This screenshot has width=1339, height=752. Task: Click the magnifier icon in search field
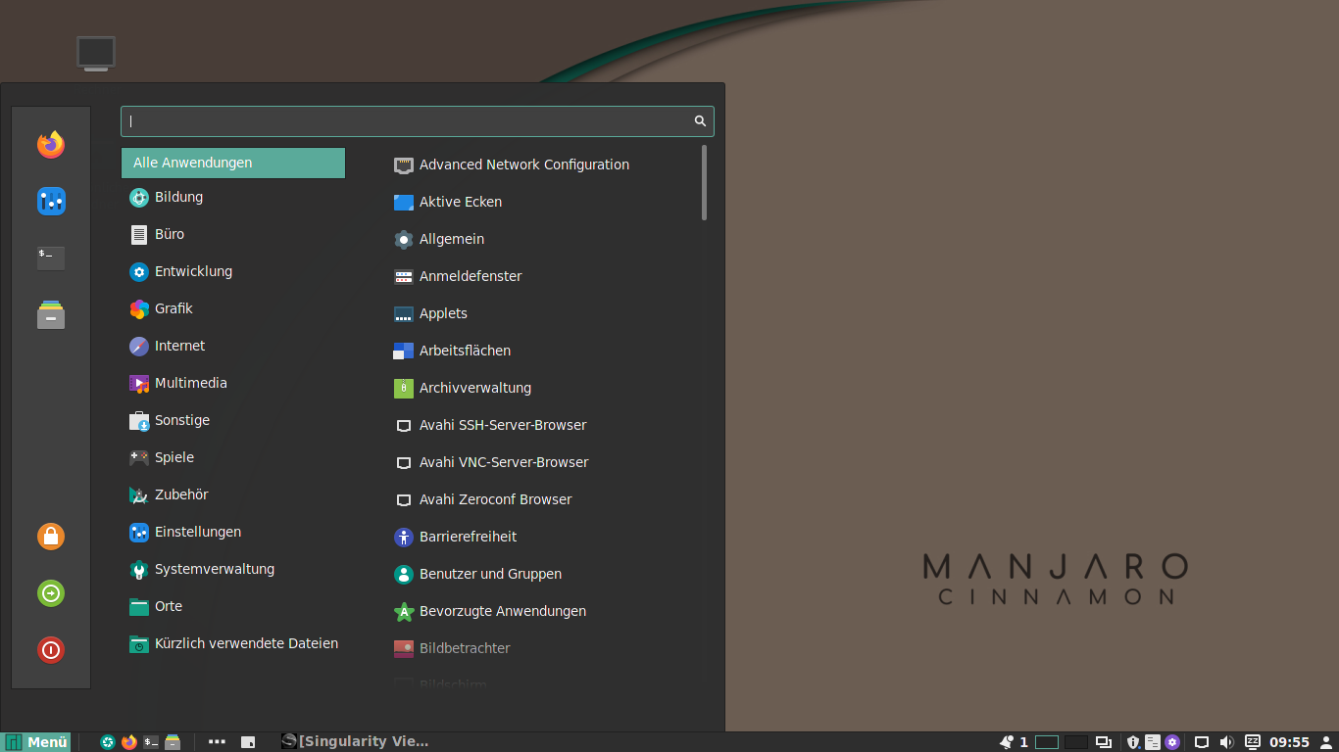pos(700,120)
